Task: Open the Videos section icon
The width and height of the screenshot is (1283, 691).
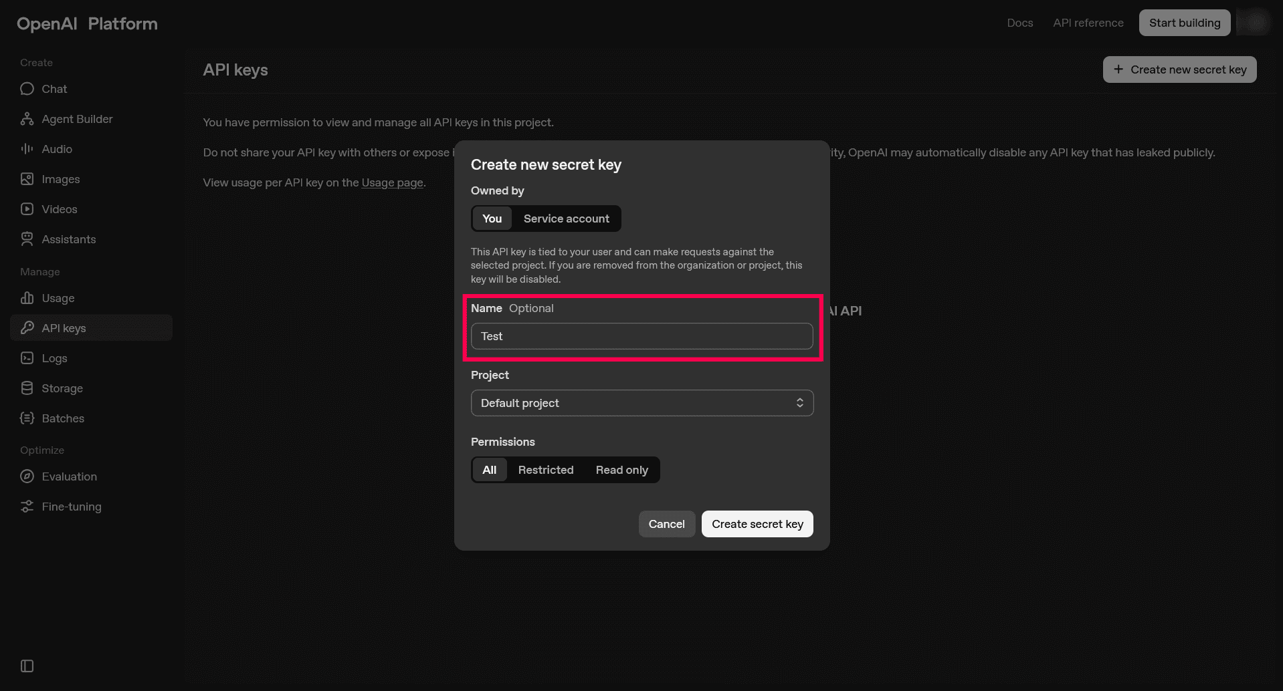Action: 27,209
